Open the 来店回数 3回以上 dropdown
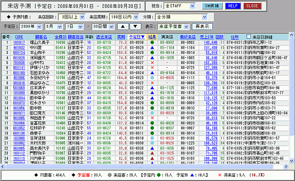 coord(82,17)
